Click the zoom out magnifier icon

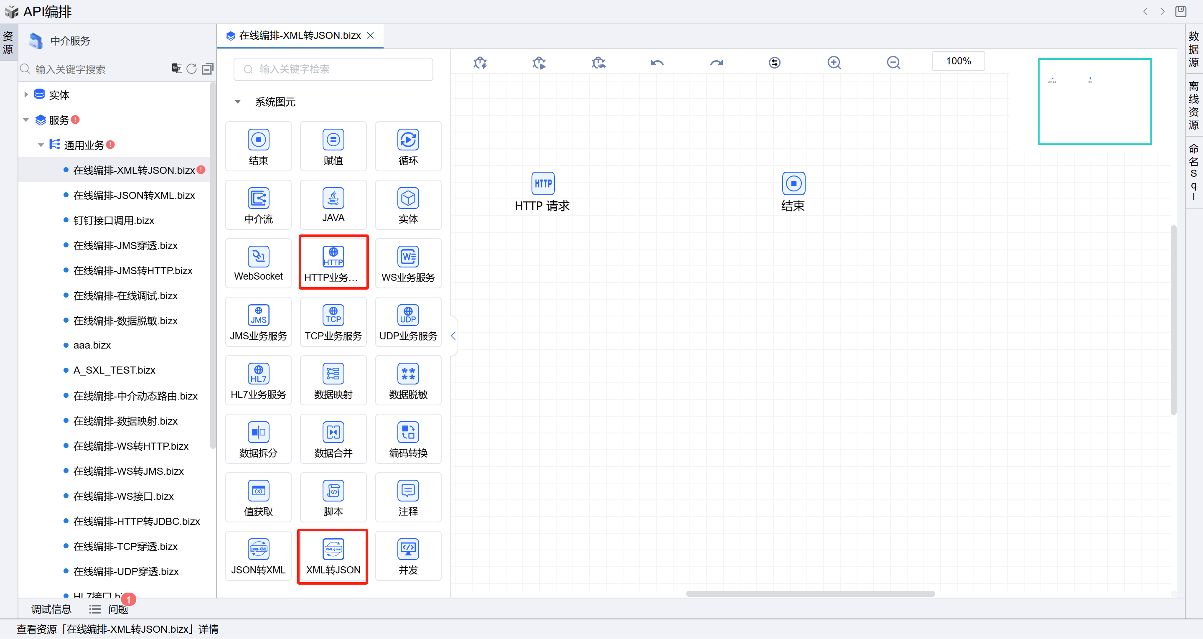point(893,62)
